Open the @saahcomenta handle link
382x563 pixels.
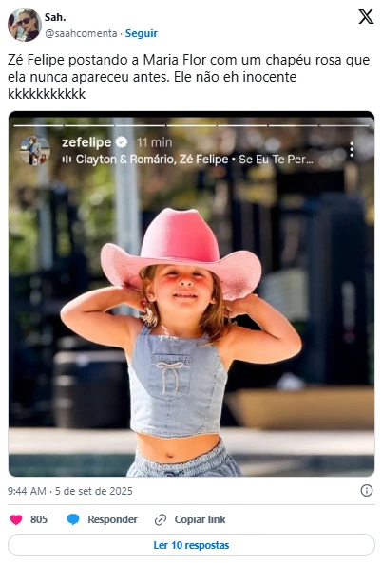[81, 33]
